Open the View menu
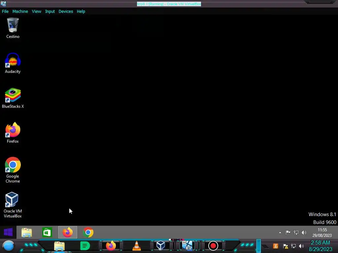 pos(36,12)
